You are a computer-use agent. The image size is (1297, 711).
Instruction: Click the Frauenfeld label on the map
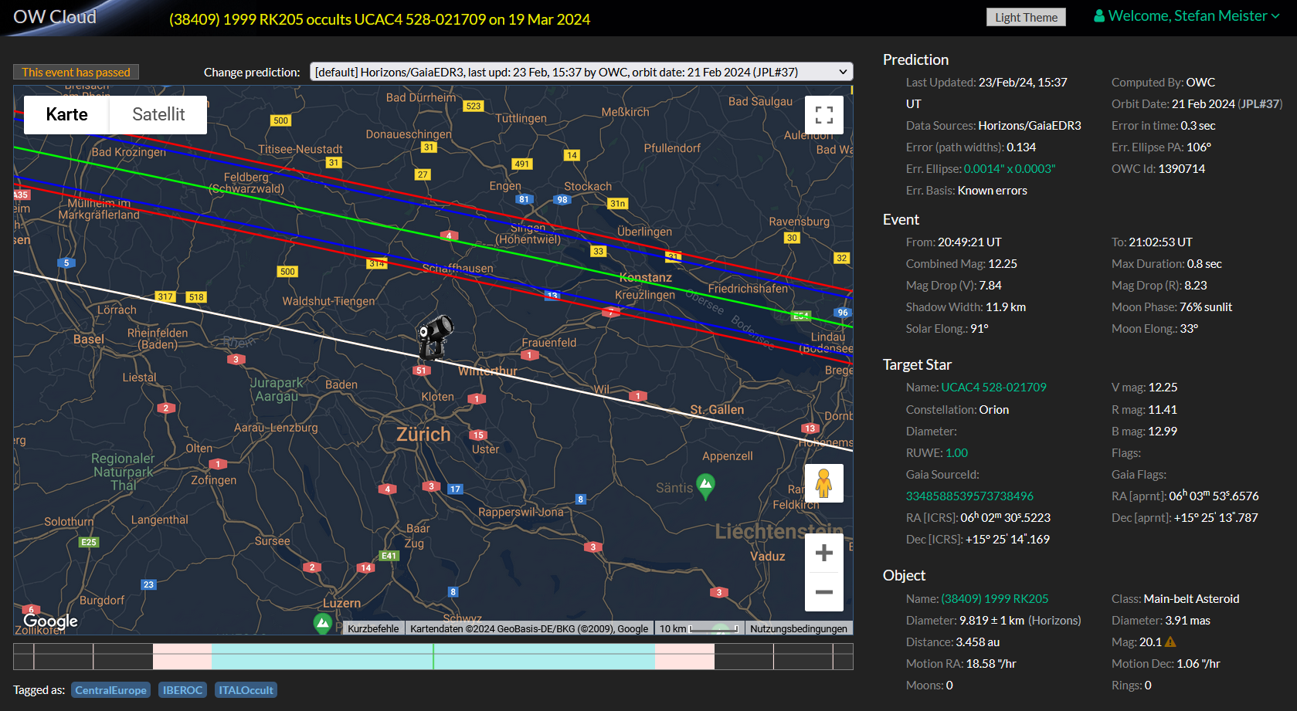(549, 343)
